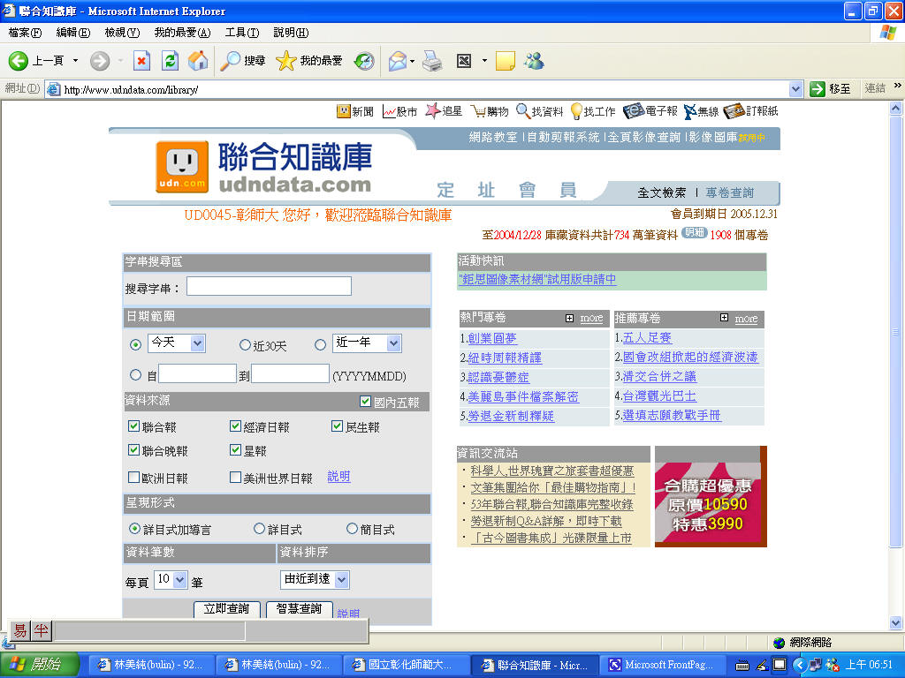The height and width of the screenshot is (678, 905).
Task: Open the 專卷查詢 link
Action: tap(730, 192)
